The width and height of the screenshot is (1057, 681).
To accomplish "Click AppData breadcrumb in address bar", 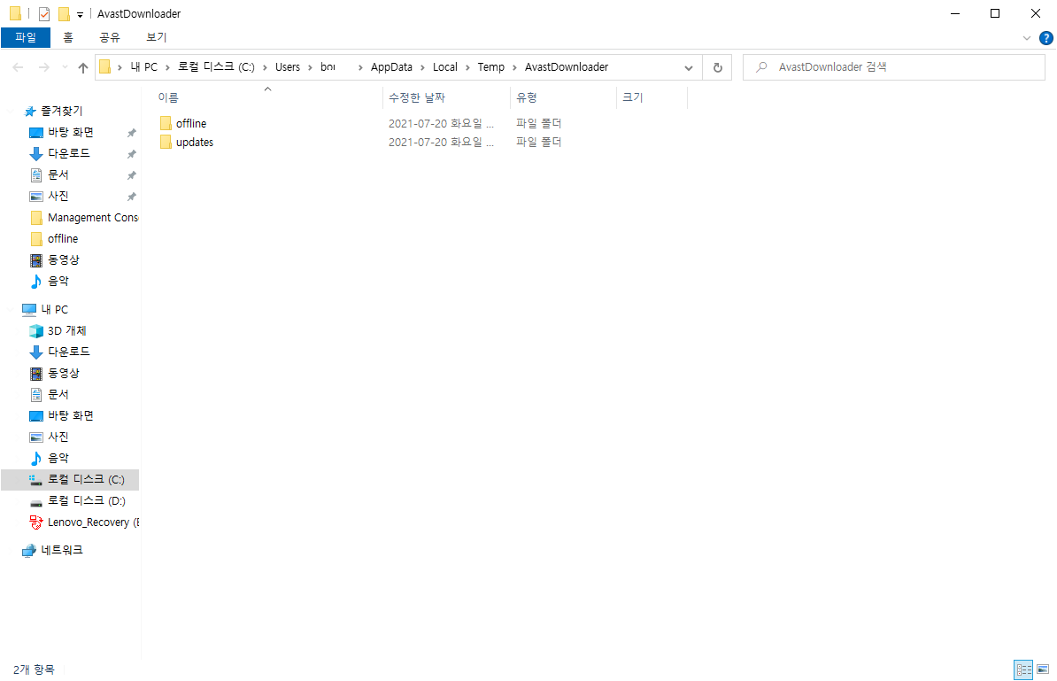I will click(391, 67).
